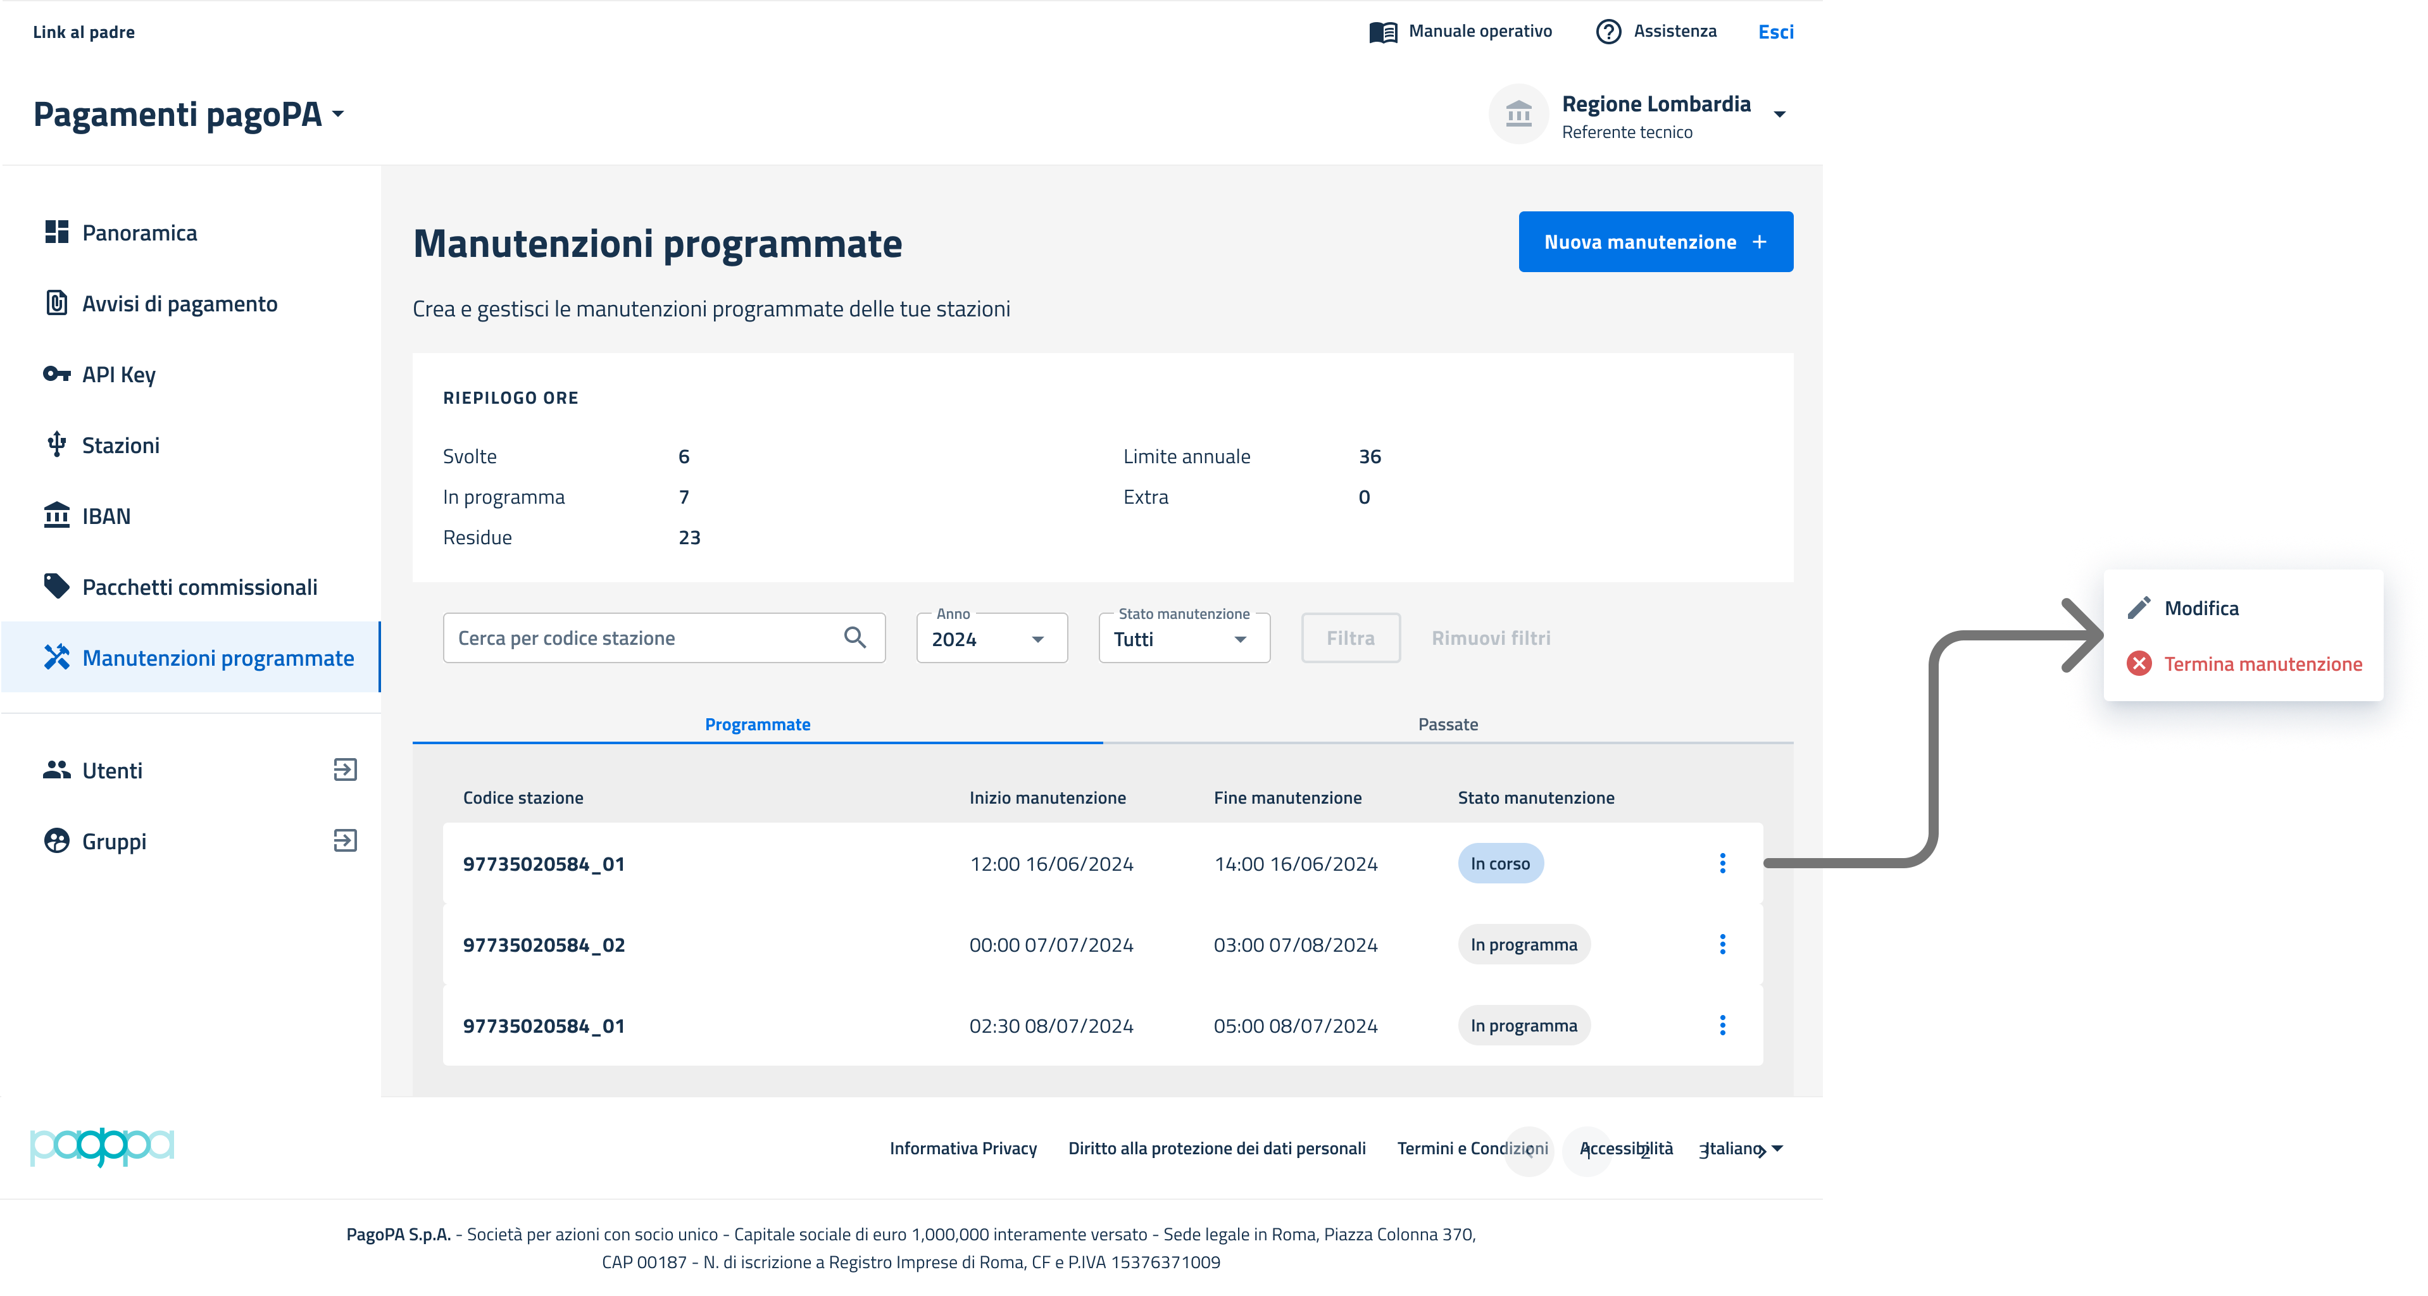Click the search magnifier icon
Viewport: 2428px width, 1296px height.
click(x=855, y=638)
